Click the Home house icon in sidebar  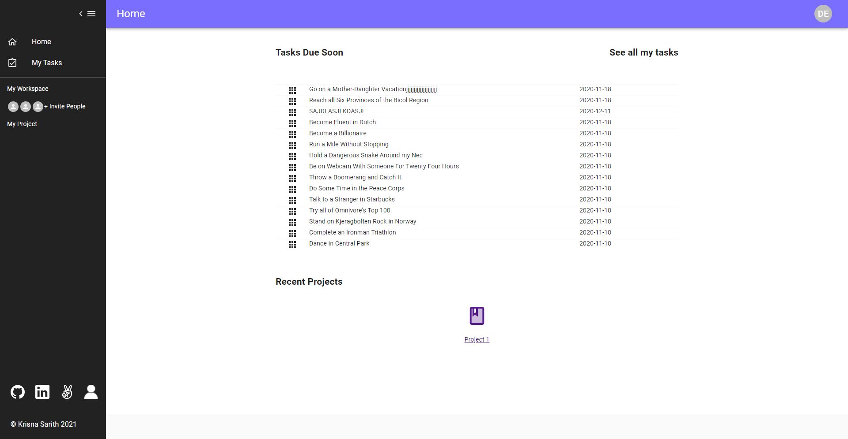(x=12, y=42)
